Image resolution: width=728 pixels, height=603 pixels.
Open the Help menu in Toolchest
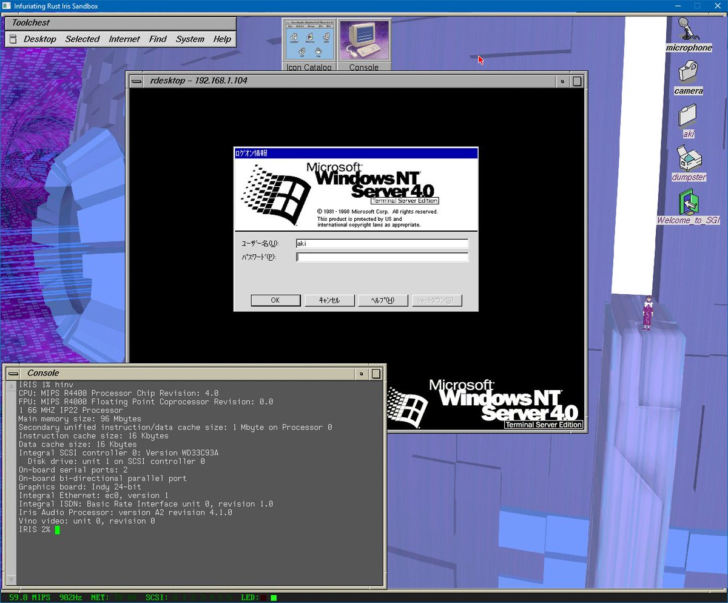[222, 39]
